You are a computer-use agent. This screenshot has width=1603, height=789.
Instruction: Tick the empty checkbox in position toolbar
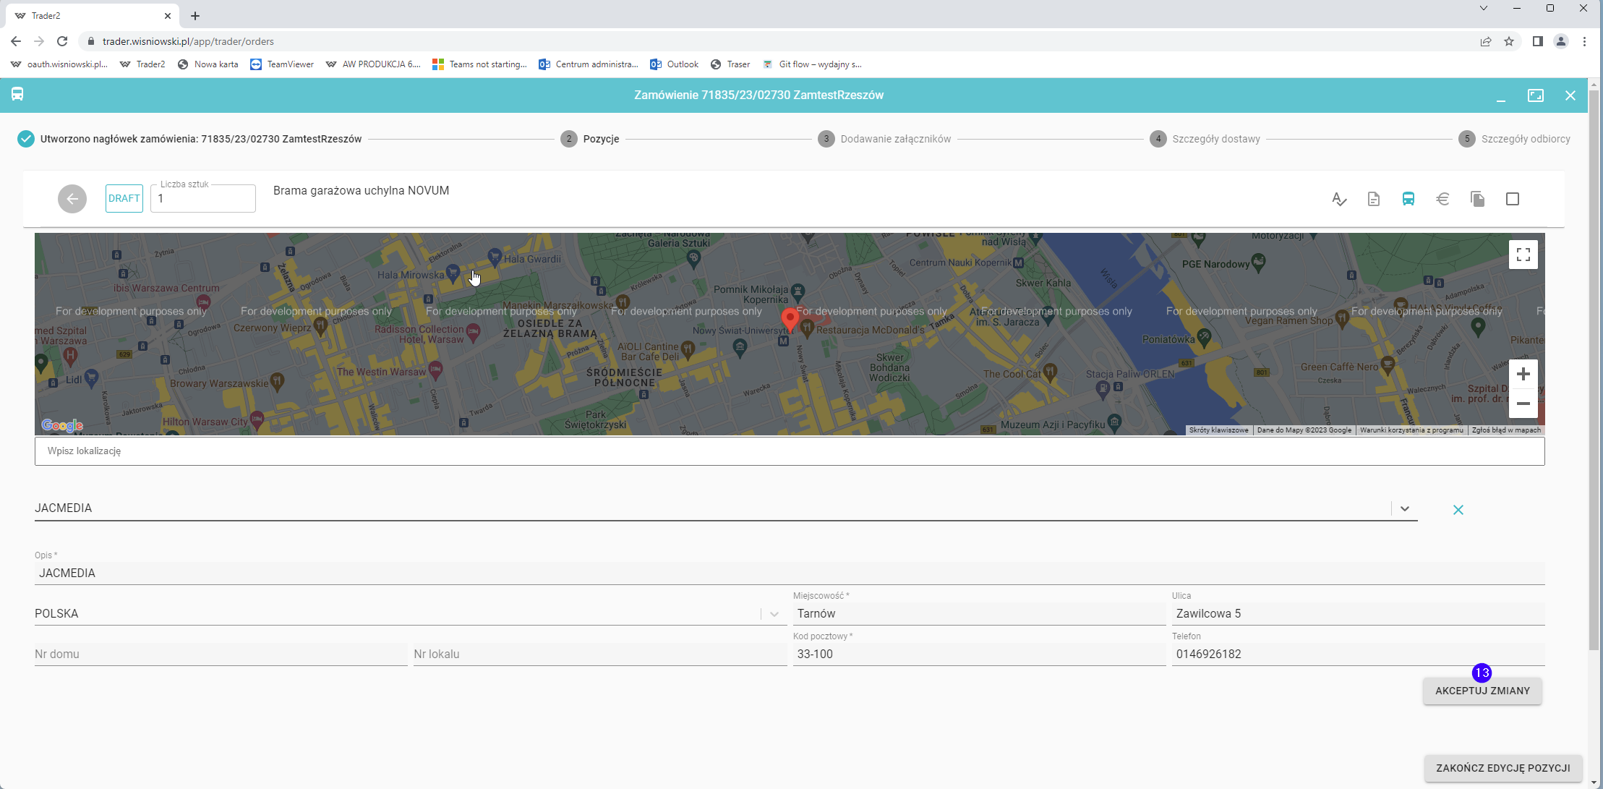[x=1512, y=199]
